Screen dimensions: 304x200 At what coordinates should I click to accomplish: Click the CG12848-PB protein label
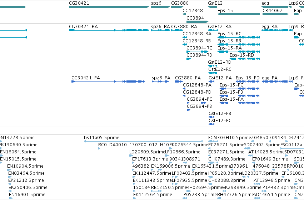click(x=197, y=92)
